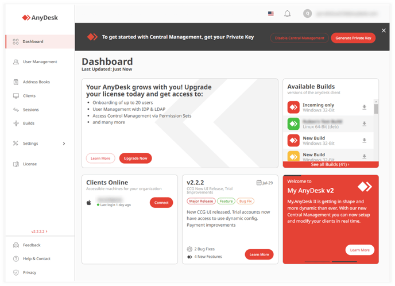Select the second carousel indicator in red card
This screenshot has width=395, height=286.
click(x=344, y=262)
